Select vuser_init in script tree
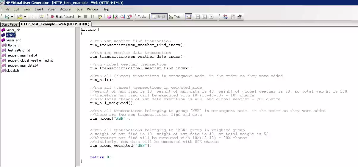Viewport: 358px width, 167px height. coord(13,30)
